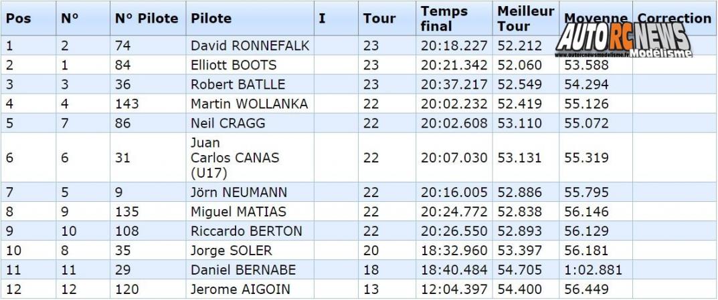The image size is (718, 300).
Task: Click the Robert BATLLE row name
Action: pos(238,85)
